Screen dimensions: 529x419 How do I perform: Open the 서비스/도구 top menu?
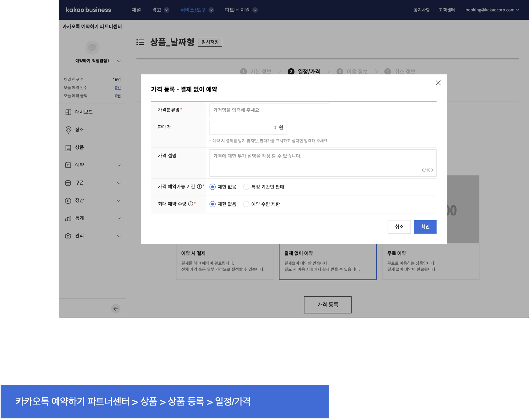coord(196,10)
